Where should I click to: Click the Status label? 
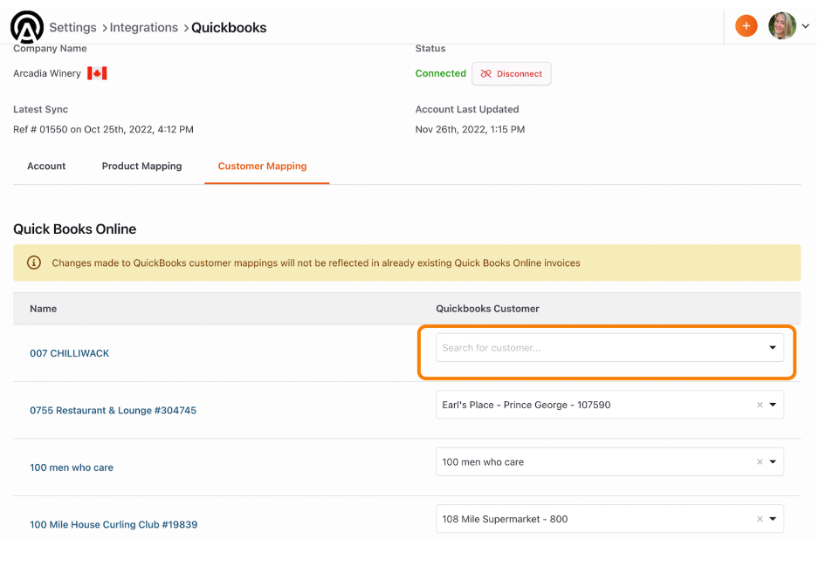click(430, 49)
